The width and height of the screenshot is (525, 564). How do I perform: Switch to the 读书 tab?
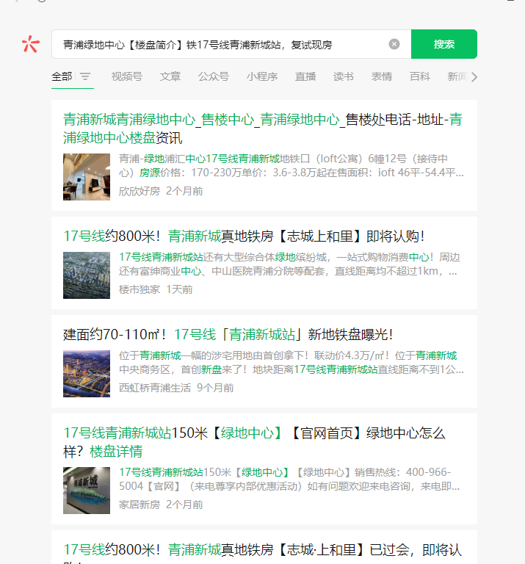pos(344,76)
